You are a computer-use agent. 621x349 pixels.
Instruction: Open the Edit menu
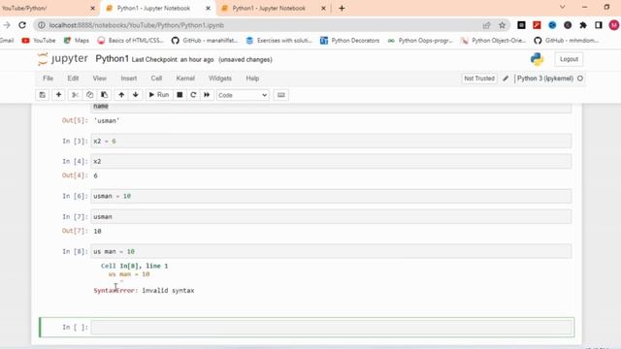73,79
